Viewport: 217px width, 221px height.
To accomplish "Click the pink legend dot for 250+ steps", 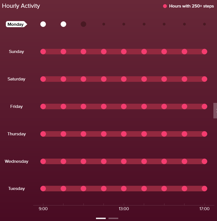I will 165,6.
